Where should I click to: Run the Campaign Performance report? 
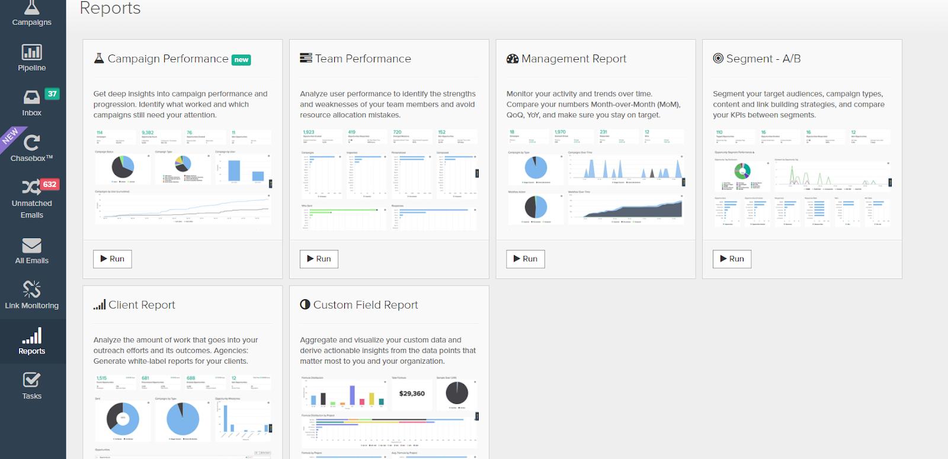(x=113, y=259)
